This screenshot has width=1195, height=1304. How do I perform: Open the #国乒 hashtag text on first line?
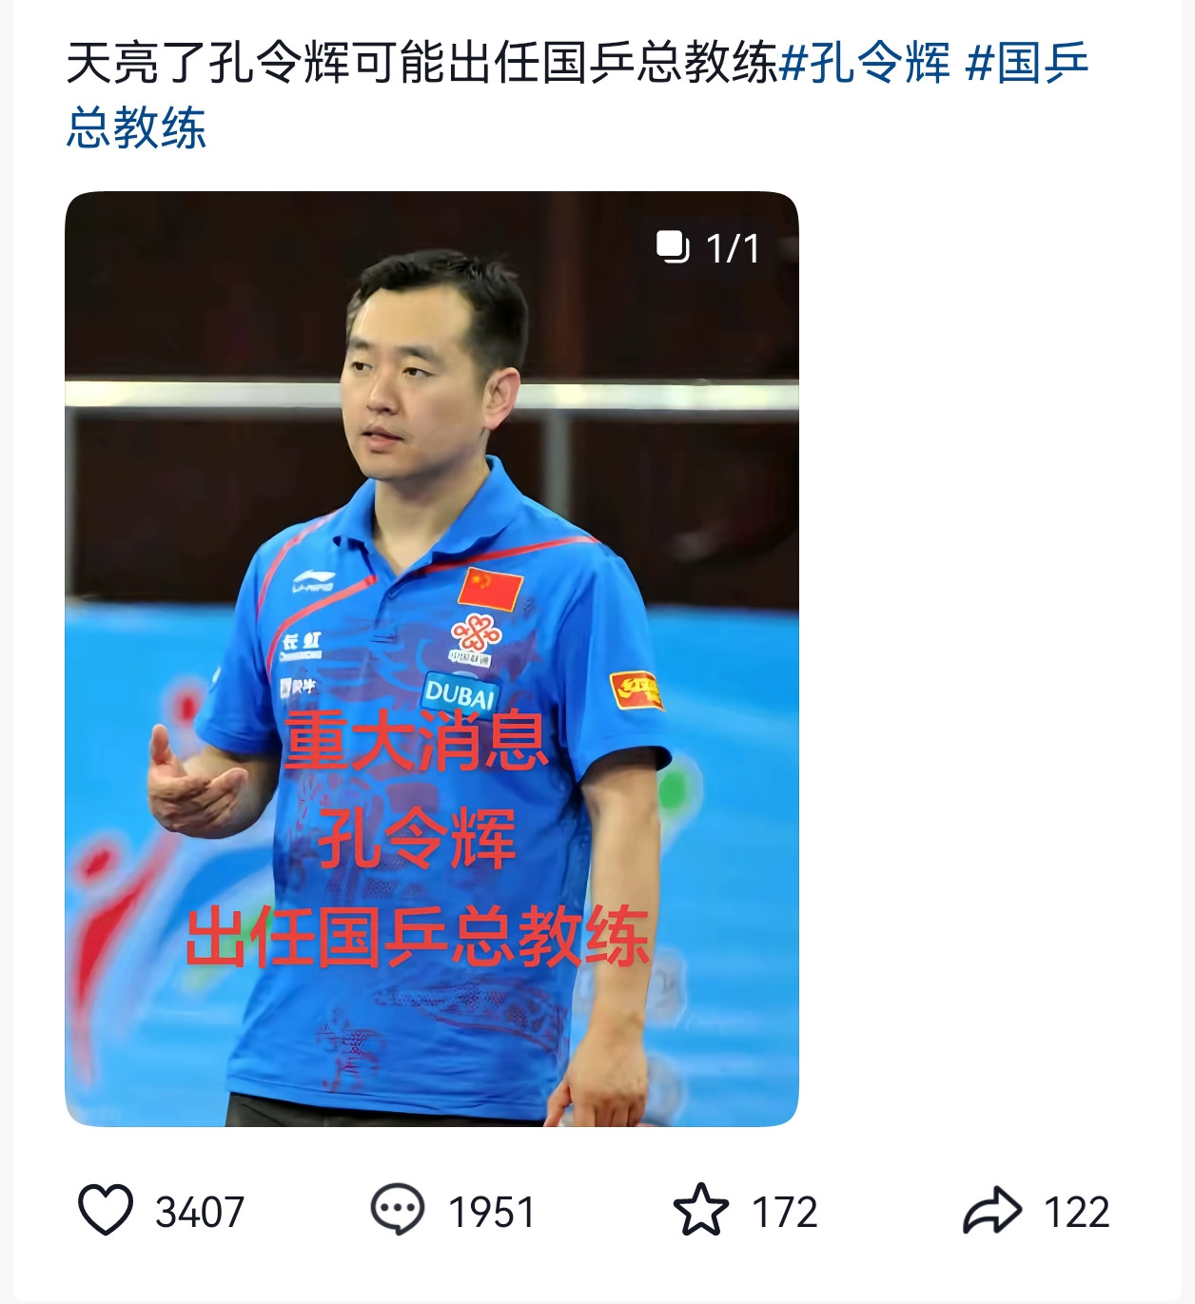(x=1027, y=64)
